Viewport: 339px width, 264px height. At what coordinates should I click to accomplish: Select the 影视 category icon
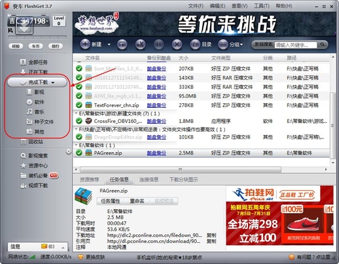pyautogui.click(x=29, y=92)
